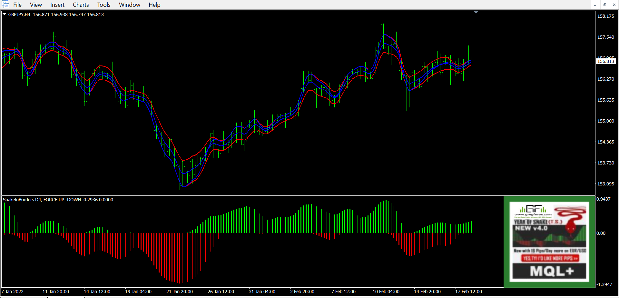
Task: Restore down the chart window
Action: tap(605, 5)
